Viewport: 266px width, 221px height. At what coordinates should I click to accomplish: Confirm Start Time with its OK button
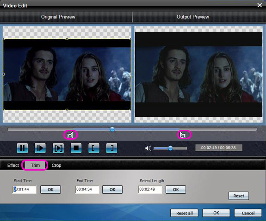pos(50,190)
